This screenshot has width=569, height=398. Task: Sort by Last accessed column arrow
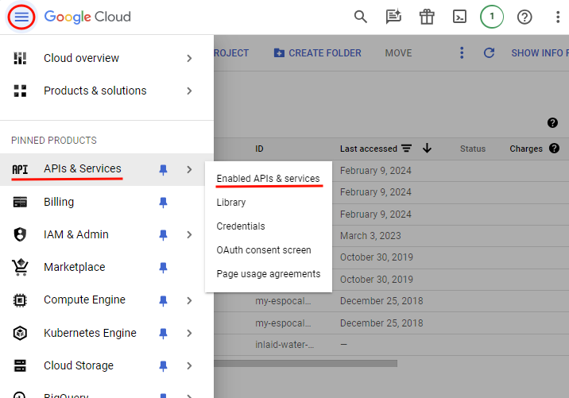click(427, 149)
